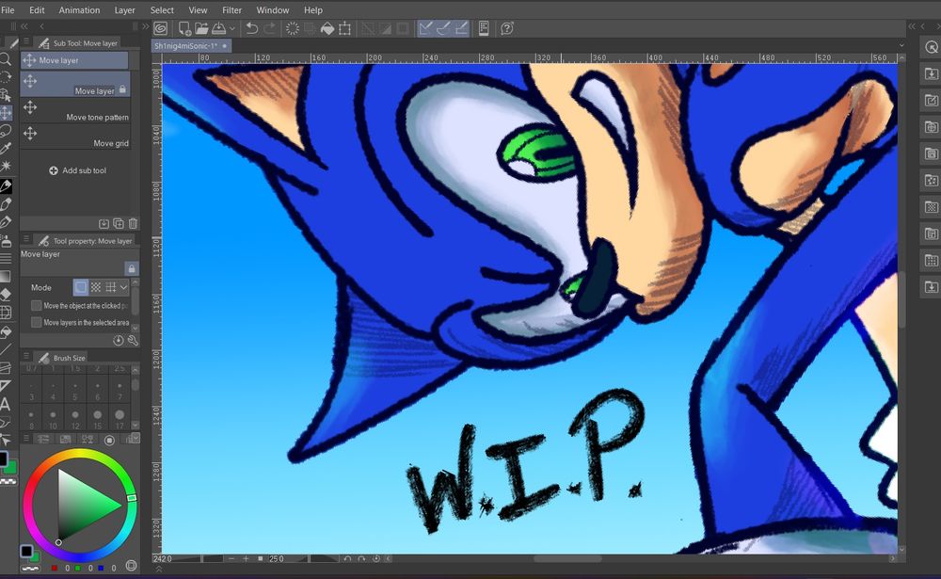Select the Move grid sub tool
Viewport: 941px width, 579px height.
click(75, 137)
